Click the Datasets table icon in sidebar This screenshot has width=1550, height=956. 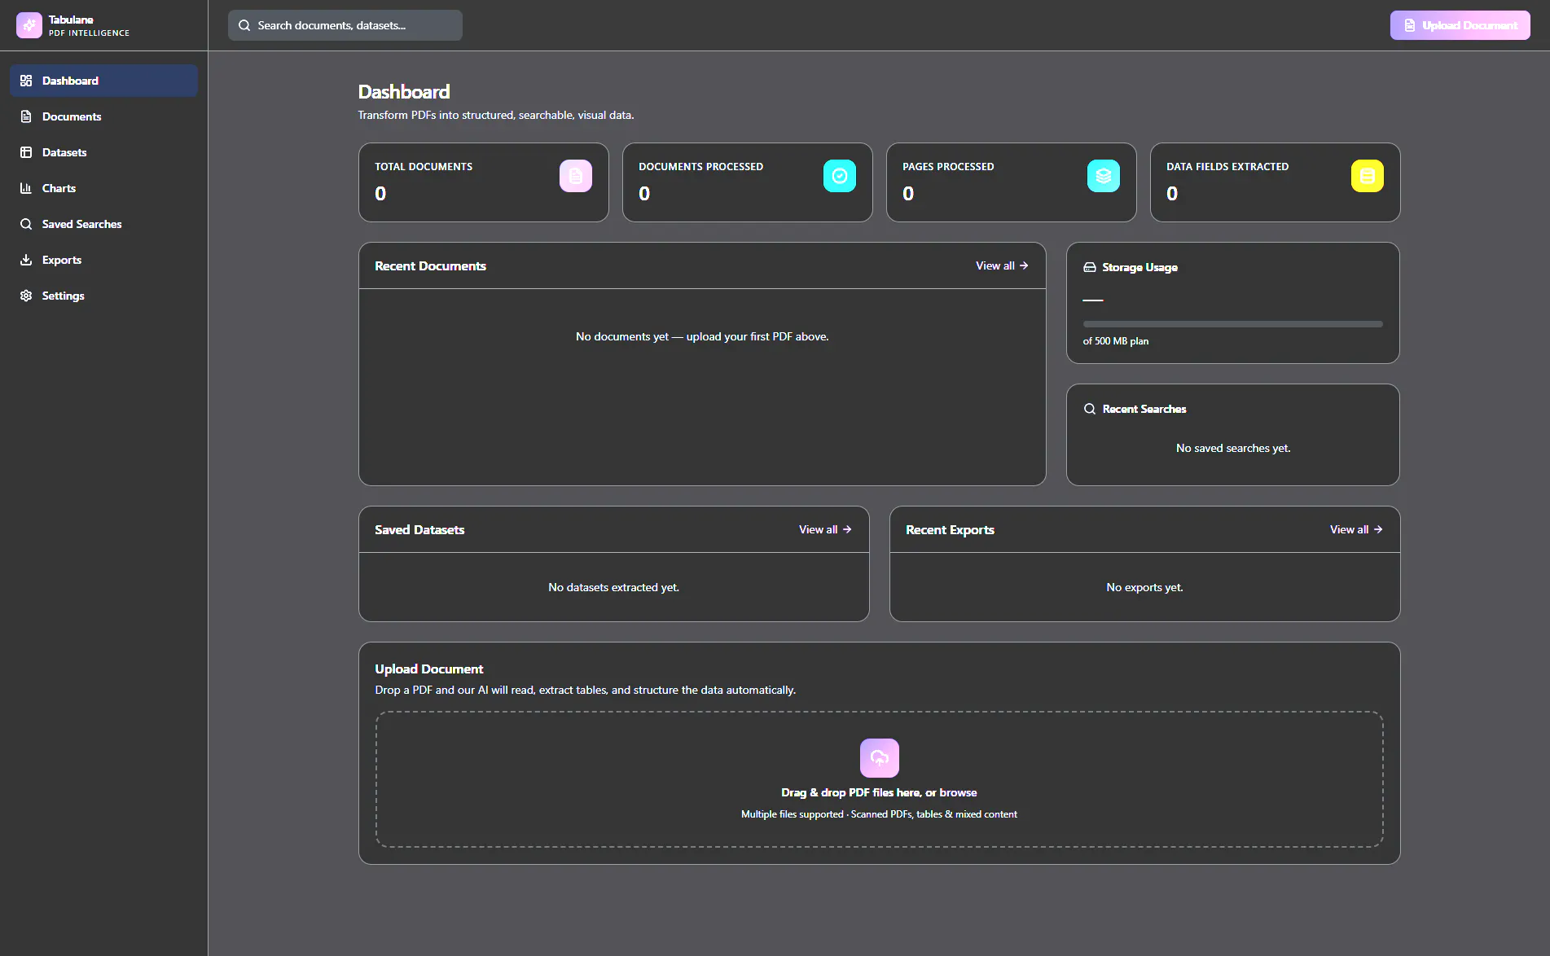26,152
